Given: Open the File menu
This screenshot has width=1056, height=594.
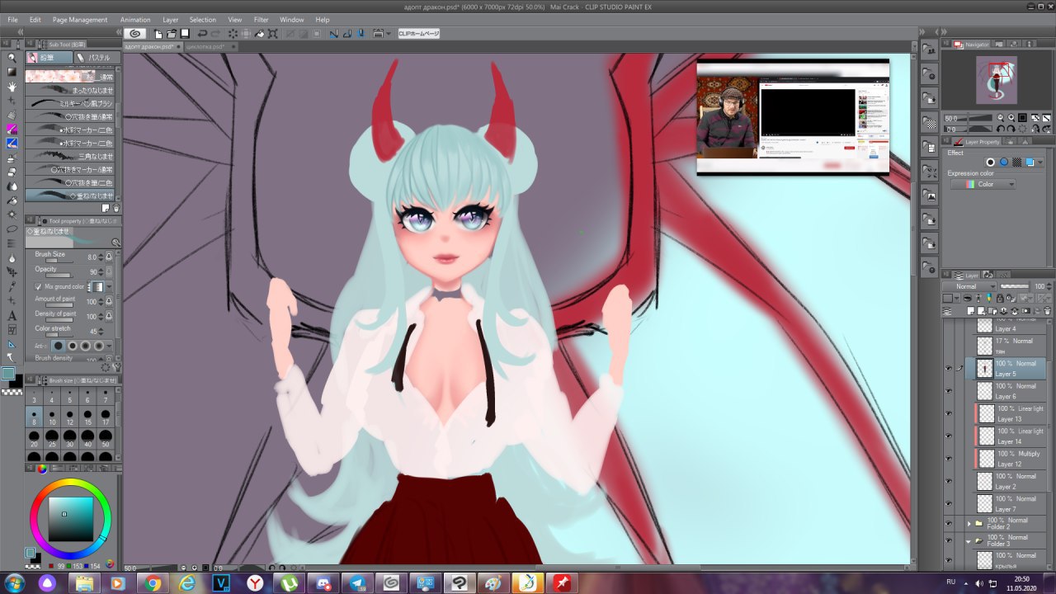Looking at the screenshot, I should 12,19.
